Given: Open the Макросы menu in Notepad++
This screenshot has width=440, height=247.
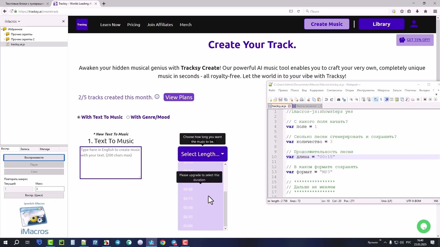Looking at the screenshot, I should (384, 90).
